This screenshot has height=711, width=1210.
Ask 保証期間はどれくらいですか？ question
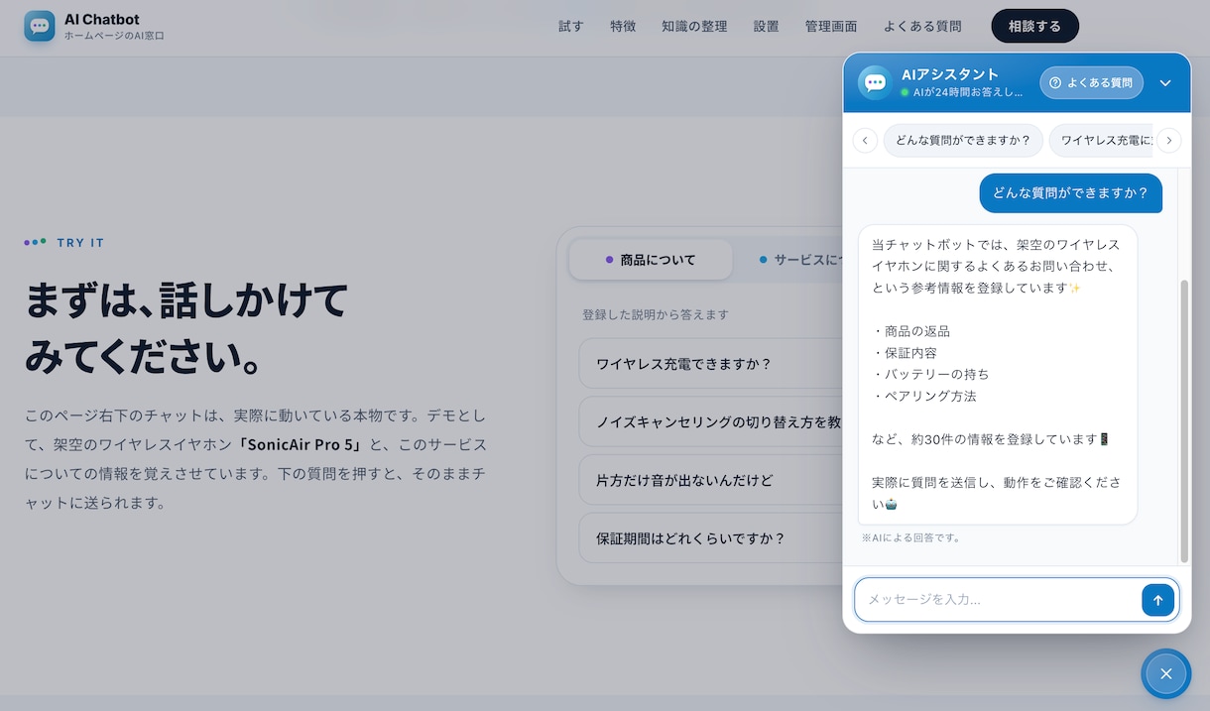710,538
